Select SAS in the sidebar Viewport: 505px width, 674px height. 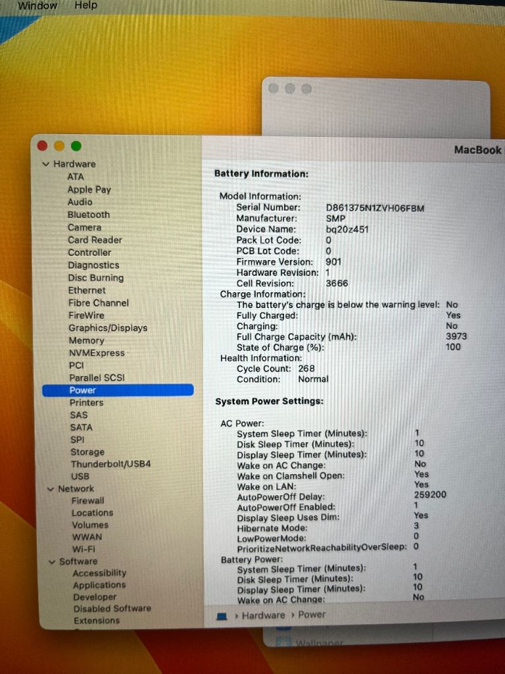point(79,415)
